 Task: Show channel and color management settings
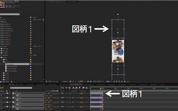[75, 82]
